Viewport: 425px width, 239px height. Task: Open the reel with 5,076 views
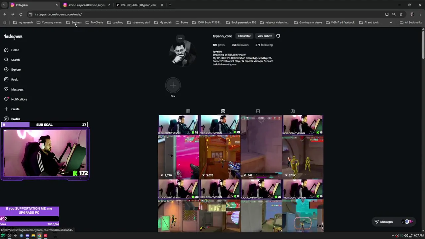(x=220, y=147)
